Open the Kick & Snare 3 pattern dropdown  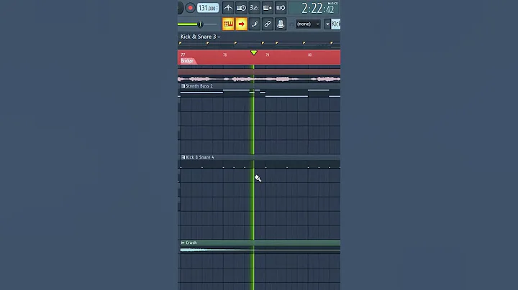tap(200, 37)
